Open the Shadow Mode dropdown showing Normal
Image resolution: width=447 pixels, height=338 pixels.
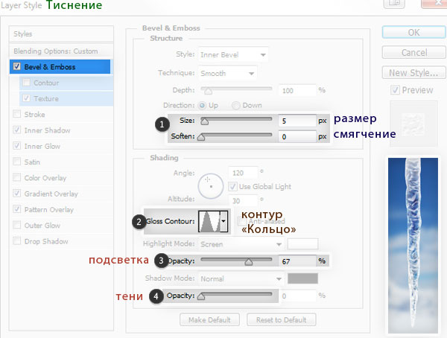coord(241,278)
